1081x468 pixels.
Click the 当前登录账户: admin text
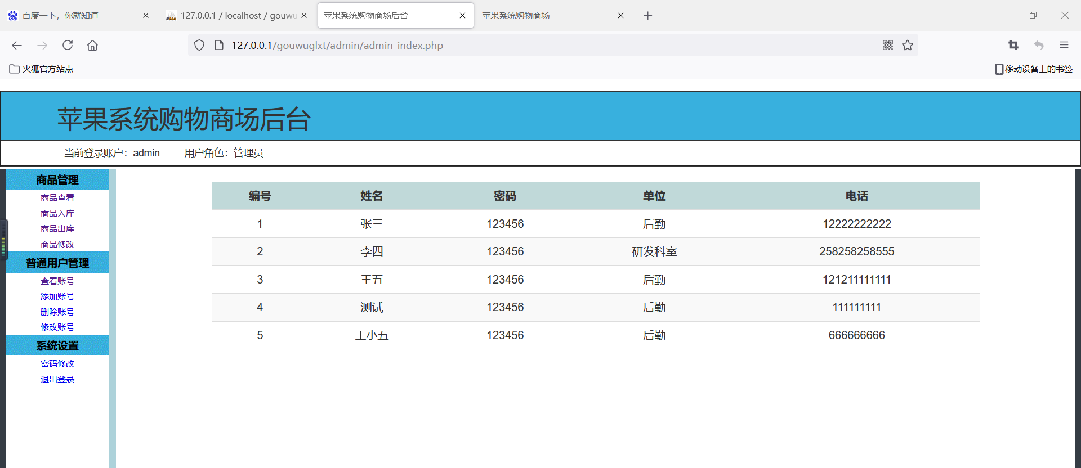[112, 153]
